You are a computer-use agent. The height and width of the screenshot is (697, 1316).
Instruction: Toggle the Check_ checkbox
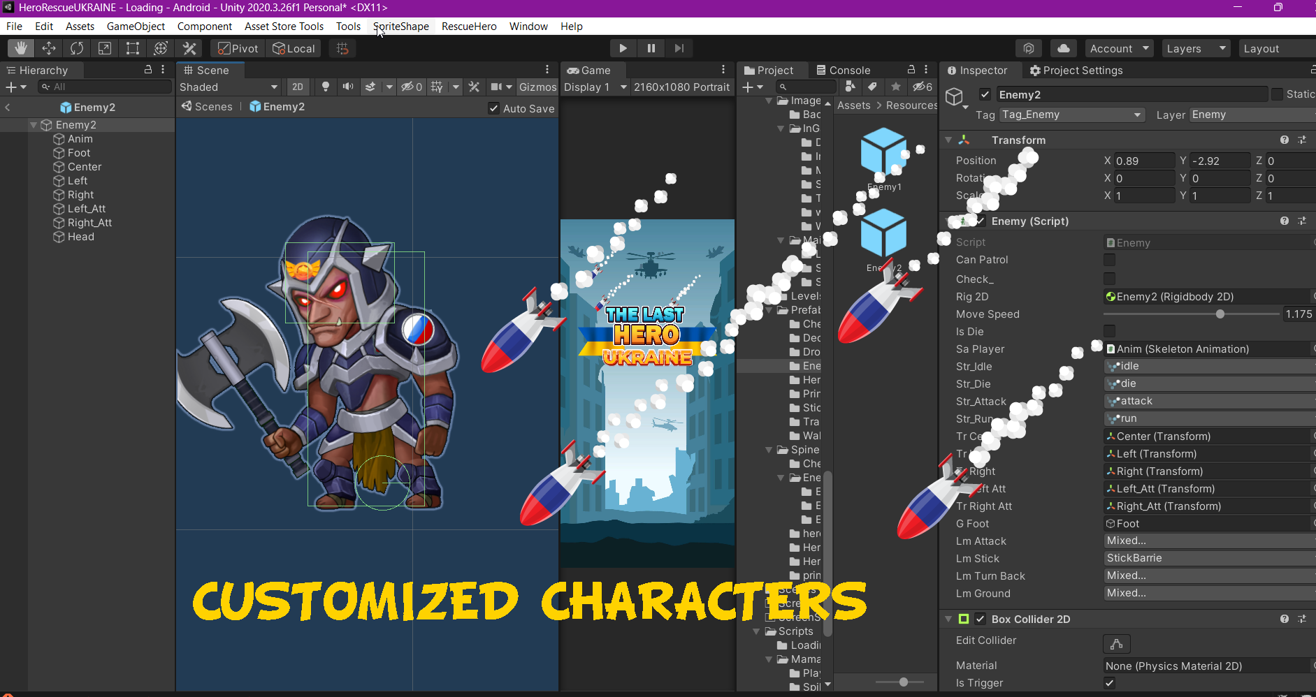(x=1109, y=279)
